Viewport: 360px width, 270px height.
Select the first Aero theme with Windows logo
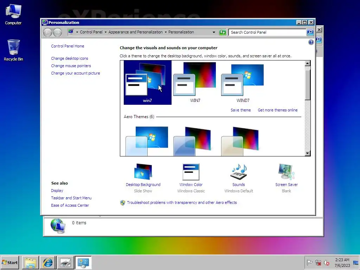(147, 141)
